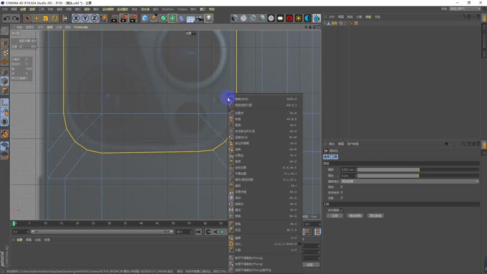Select the Live Selection tool

[27, 19]
